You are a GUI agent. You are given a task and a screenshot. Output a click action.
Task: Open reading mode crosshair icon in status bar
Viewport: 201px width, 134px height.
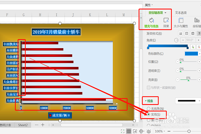(141, 131)
